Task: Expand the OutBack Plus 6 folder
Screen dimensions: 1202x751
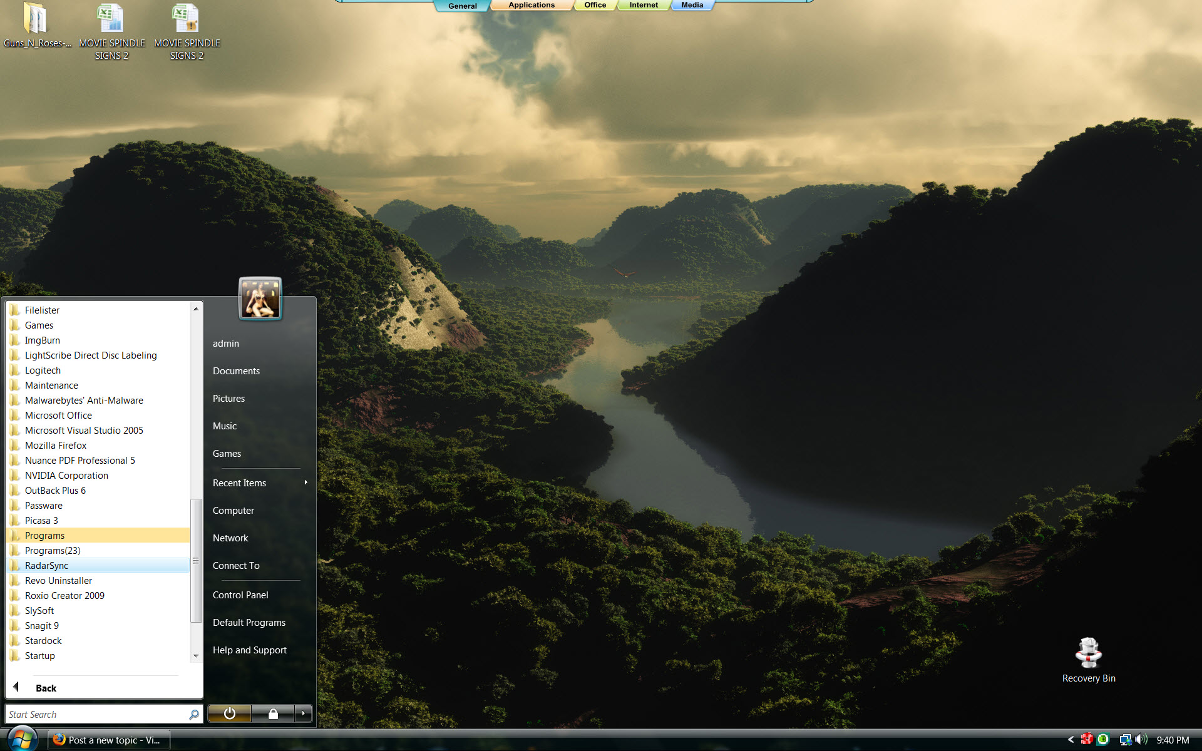Action: pyautogui.click(x=98, y=491)
